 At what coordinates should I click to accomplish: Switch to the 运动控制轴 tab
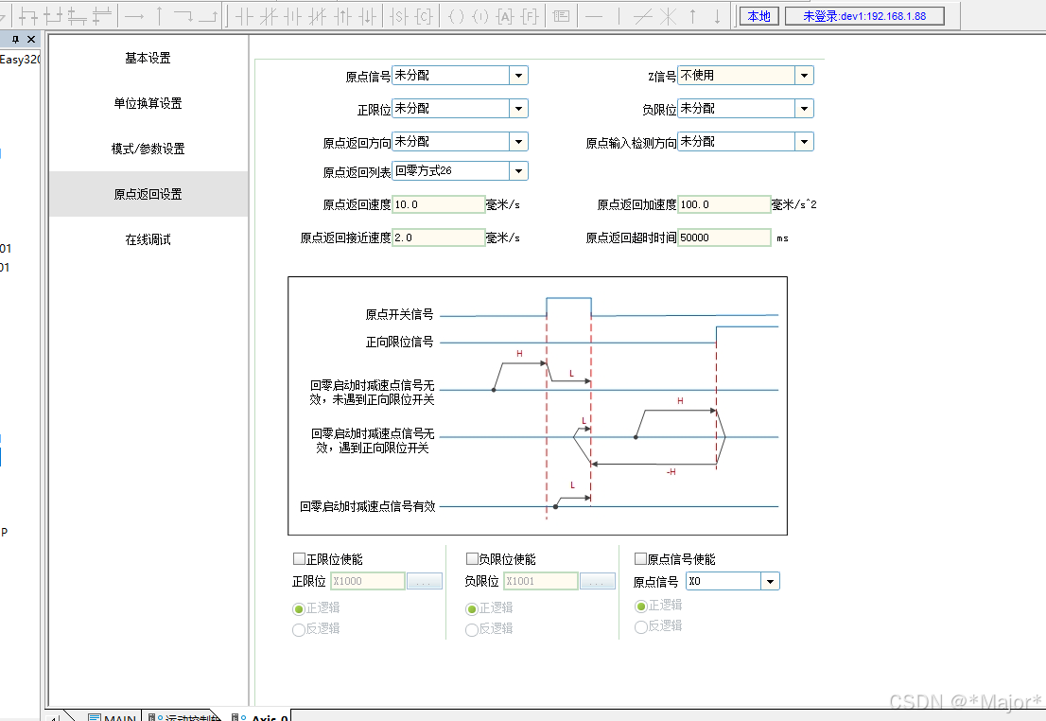(183, 717)
